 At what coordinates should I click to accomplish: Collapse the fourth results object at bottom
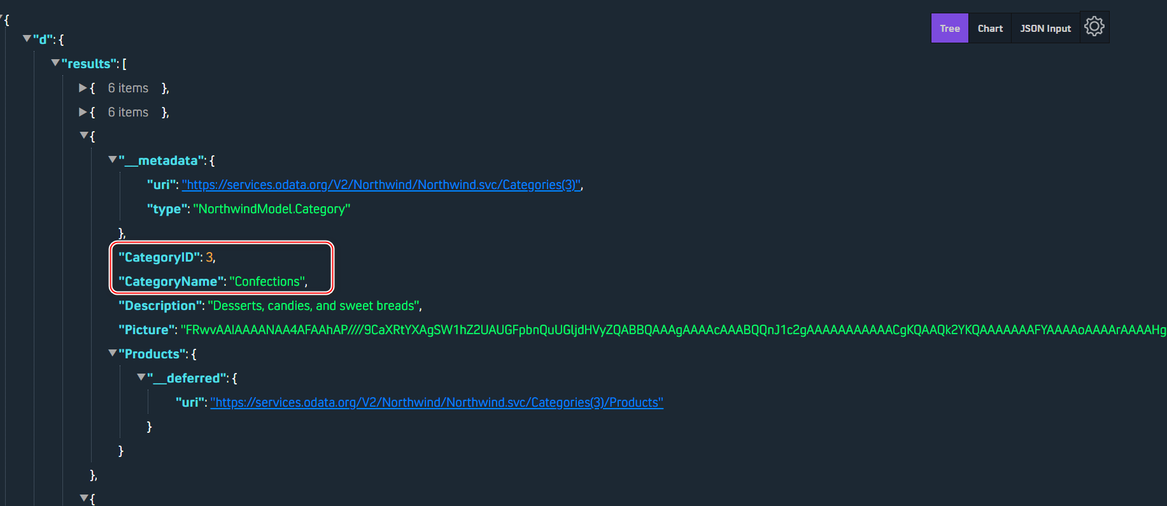coord(84,498)
